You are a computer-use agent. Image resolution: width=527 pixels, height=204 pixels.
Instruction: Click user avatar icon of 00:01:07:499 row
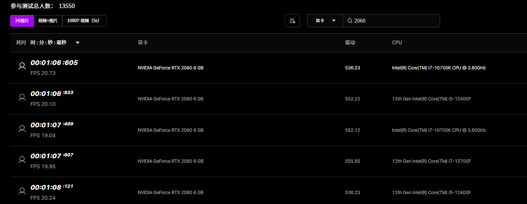pyautogui.click(x=22, y=128)
